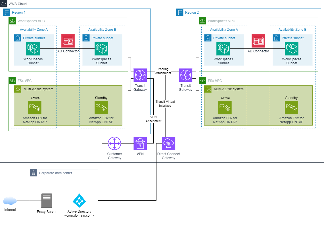
Task: Click the Region 2 Active FSx ONTAP icon
Action: [x=225, y=108]
